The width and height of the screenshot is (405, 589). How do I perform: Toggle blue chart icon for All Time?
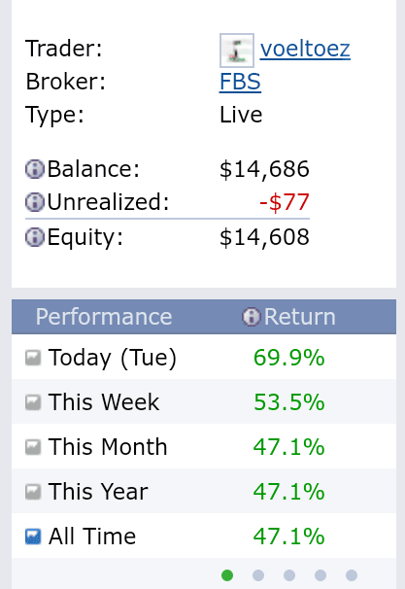coord(33,537)
